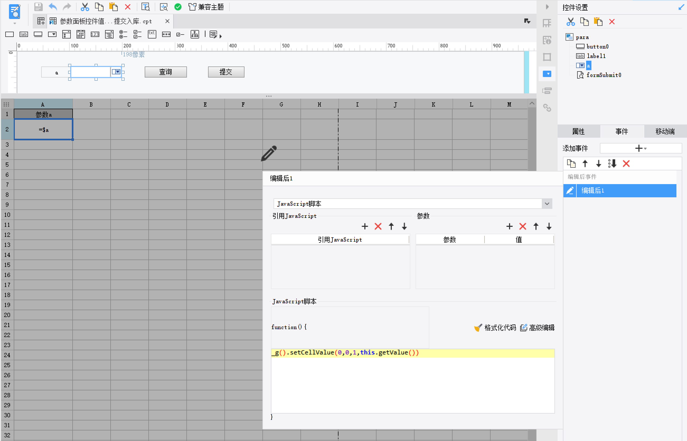Click the green checkmark validation icon
Viewport: 687px width, 441px height.
click(x=178, y=7)
